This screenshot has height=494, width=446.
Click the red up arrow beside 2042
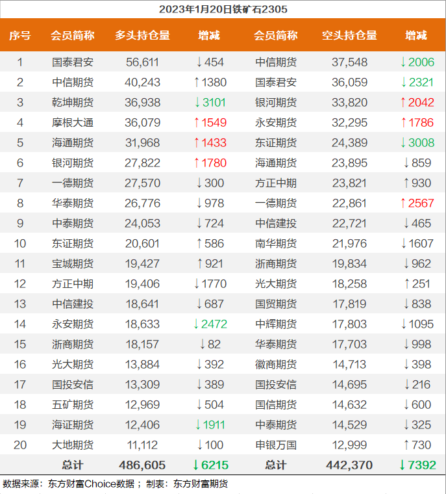403,103
